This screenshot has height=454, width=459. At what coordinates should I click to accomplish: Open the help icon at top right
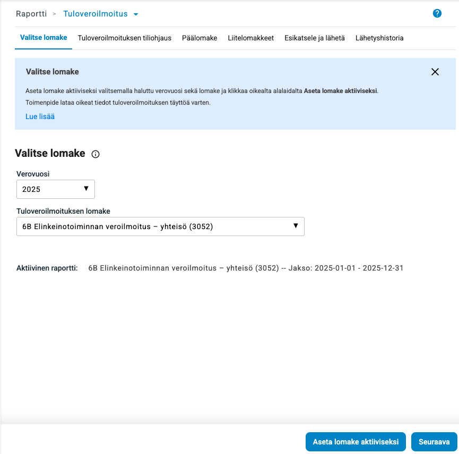tap(437, 13)
